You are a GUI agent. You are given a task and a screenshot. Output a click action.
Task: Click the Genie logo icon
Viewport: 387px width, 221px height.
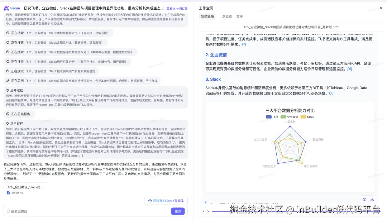pyautogui.click(x=6, y=8)
